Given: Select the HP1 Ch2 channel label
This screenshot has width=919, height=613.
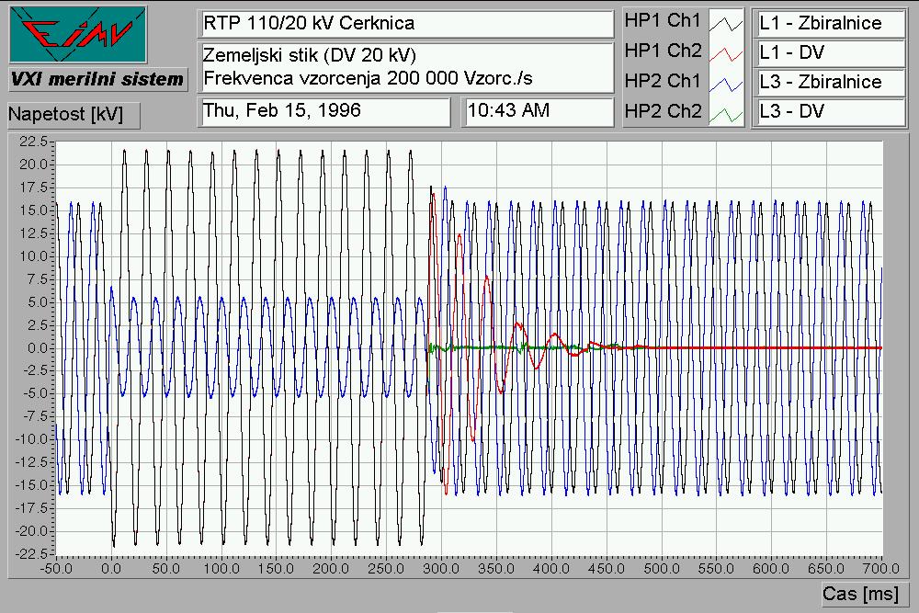Looking at the screenshot, I should (x=663, y=51).
